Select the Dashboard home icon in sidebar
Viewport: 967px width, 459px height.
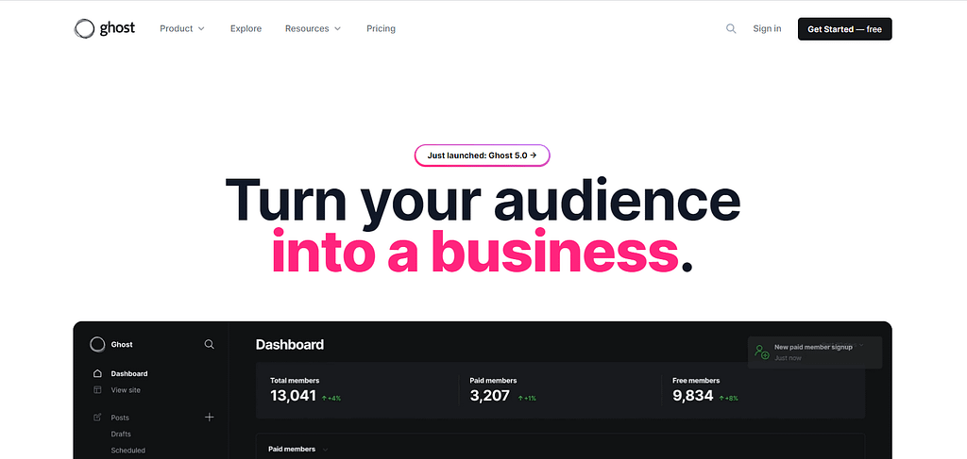point(97,373)
